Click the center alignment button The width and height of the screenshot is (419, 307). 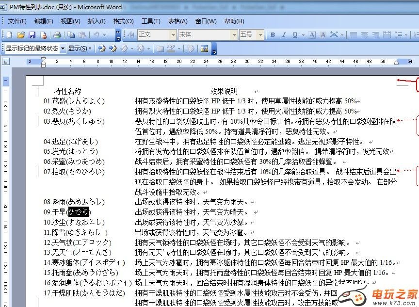click(x=364, y=35)
